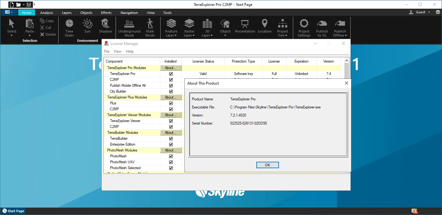Click About for TerraExplorer Pro Modules
Image resolution: width=442 pixels, height=215 pixels.
(171, 68)
